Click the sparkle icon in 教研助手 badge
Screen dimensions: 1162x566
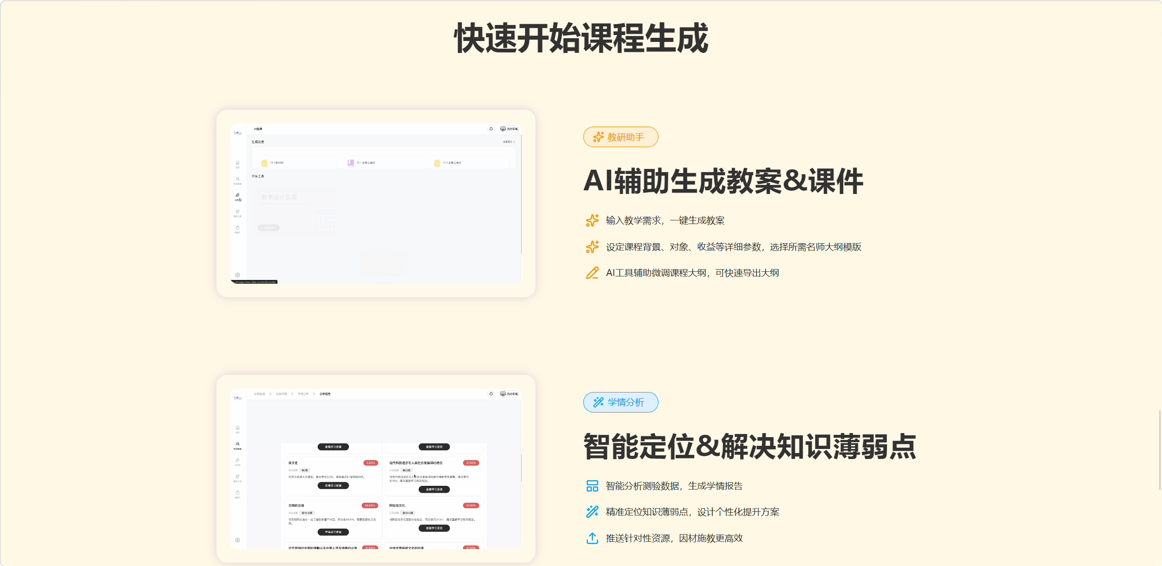click(598, 137)
